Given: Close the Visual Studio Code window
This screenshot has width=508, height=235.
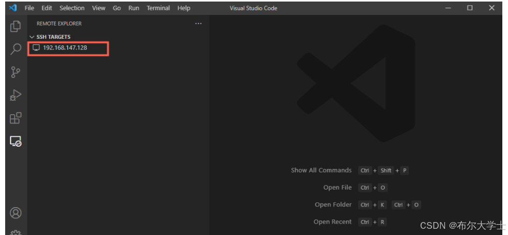Looking at the screenshot, I should click(x=492, y=8).
